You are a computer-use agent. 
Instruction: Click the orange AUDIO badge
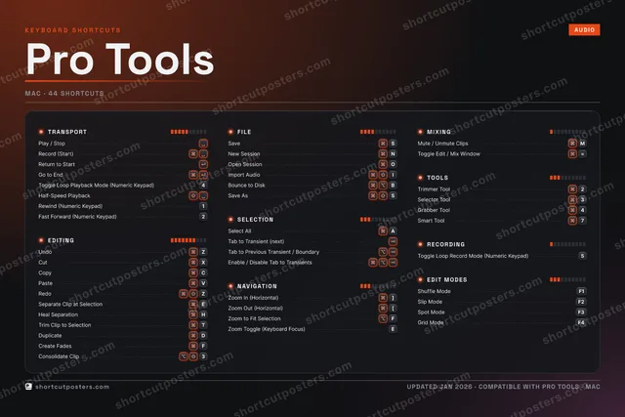[x=584, y=30]
